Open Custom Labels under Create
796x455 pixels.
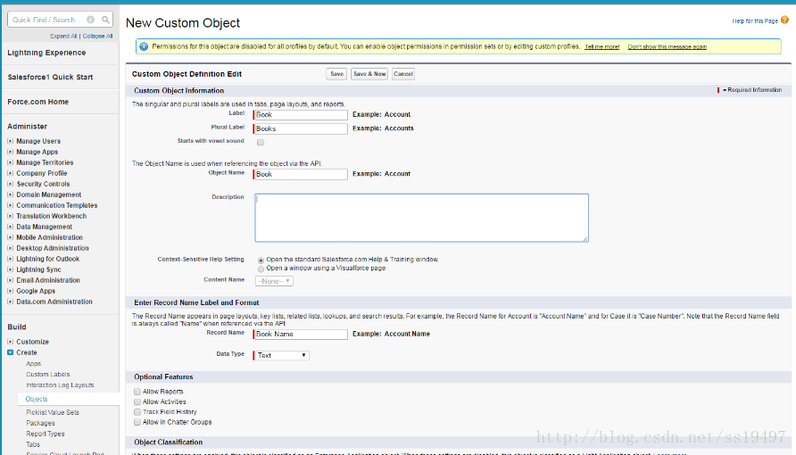[48, 375]
